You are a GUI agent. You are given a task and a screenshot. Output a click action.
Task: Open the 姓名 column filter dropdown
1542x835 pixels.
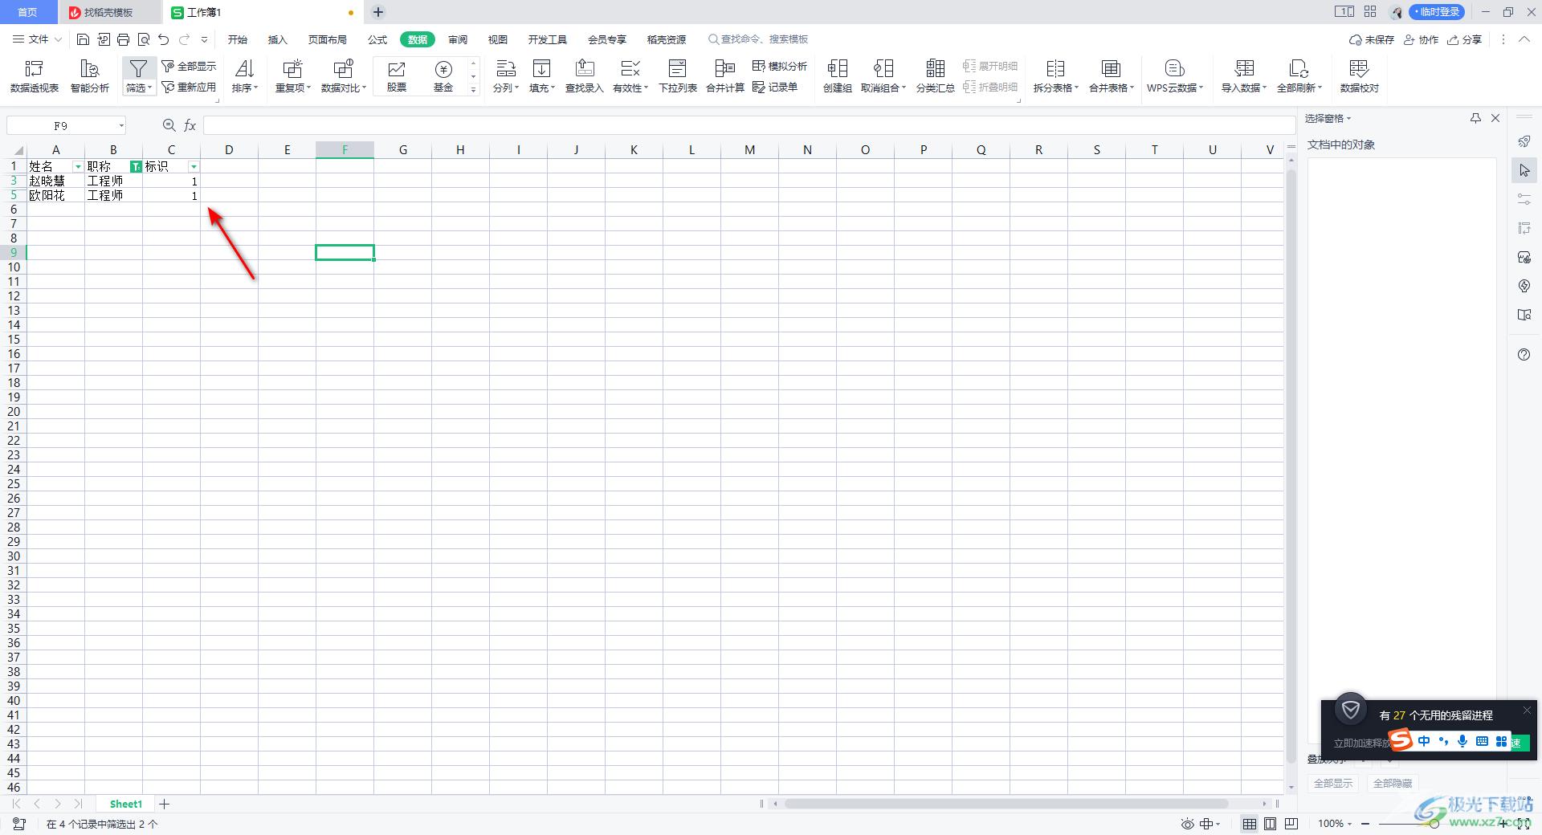click(x=78, y=167)
